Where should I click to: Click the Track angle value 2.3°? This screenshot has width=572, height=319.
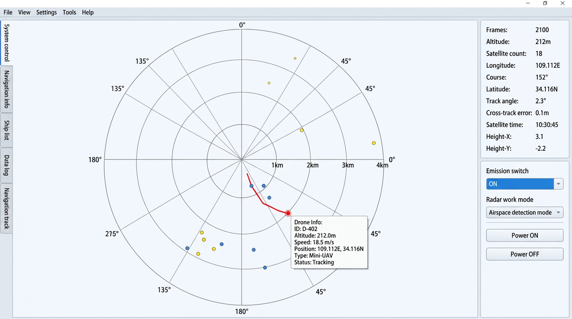point(541,101)
